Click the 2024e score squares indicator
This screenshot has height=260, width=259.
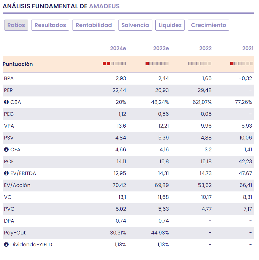(114, 64)
